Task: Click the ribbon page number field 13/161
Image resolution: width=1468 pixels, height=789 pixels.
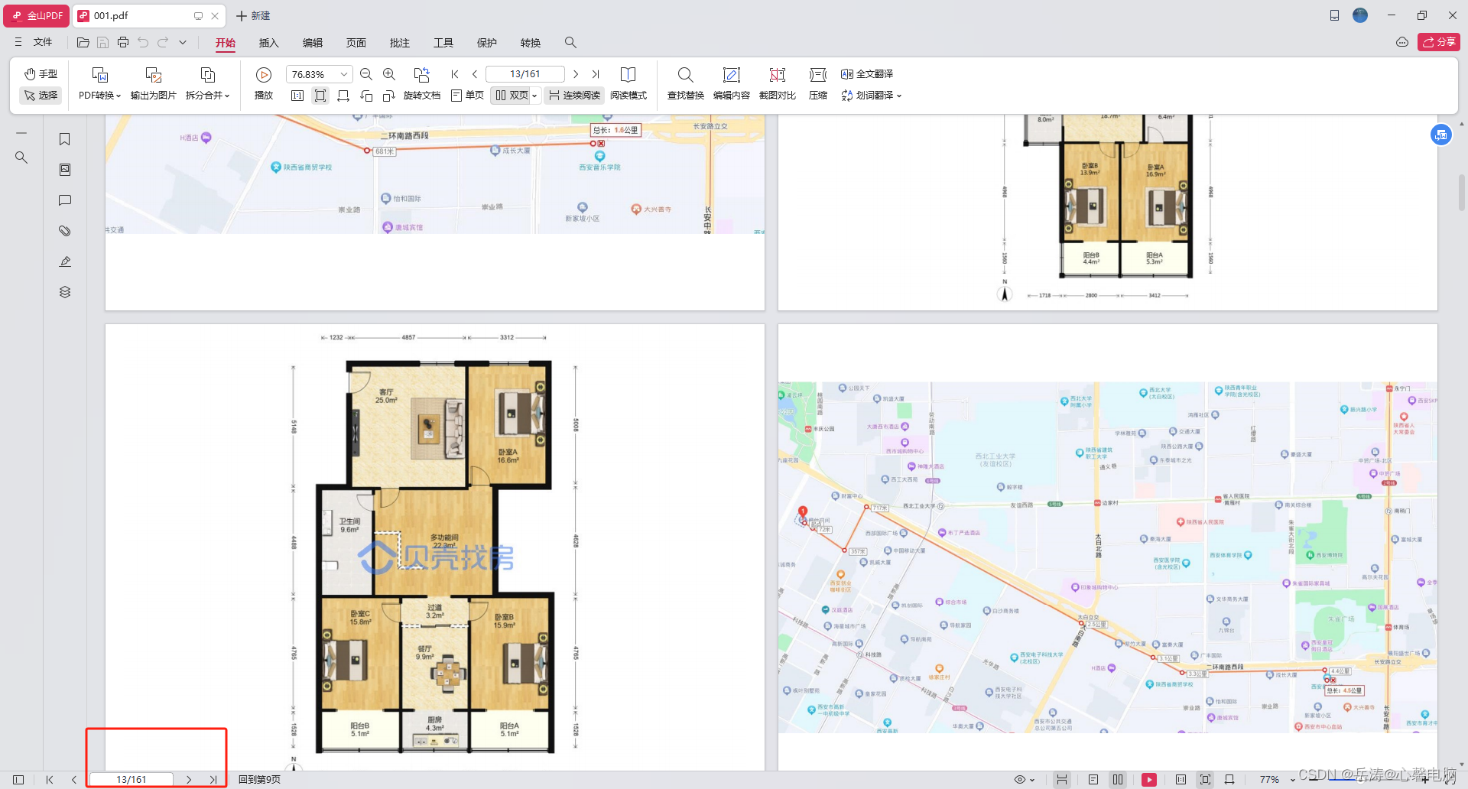Action: (525, 74)
